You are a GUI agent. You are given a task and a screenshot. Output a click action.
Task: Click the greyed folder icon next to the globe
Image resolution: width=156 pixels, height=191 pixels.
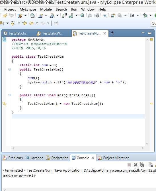click(x=90, y=15)
